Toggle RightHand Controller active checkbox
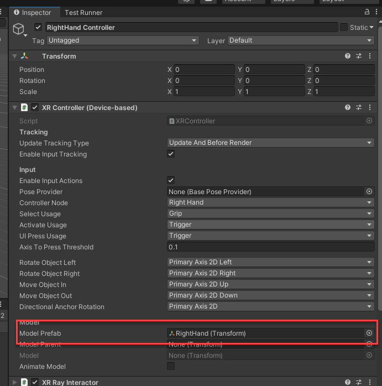Screen dimensions: 382x386 tap(38, 27)
